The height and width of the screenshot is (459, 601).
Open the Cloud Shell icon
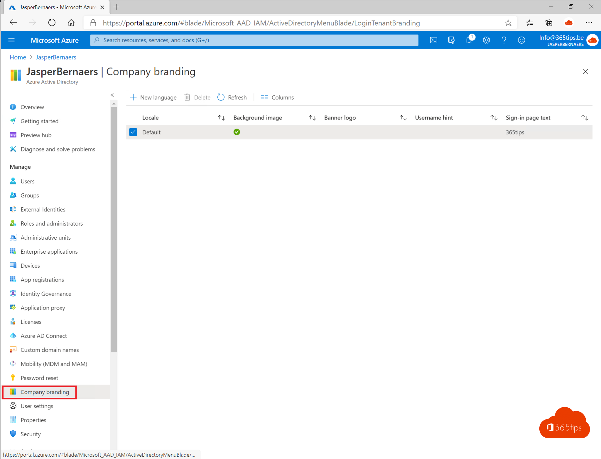(x=433, y=40)
